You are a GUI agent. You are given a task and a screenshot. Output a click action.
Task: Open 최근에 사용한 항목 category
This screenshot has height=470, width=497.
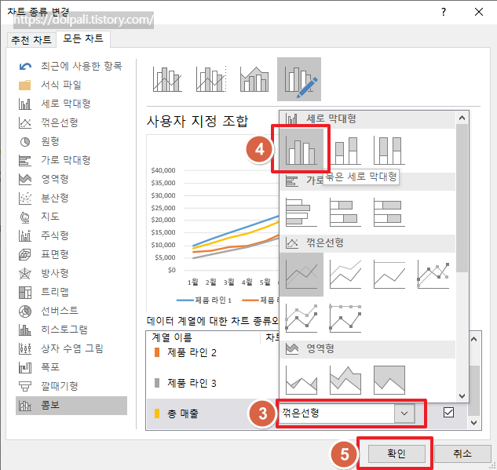click(x=71, y=66)
